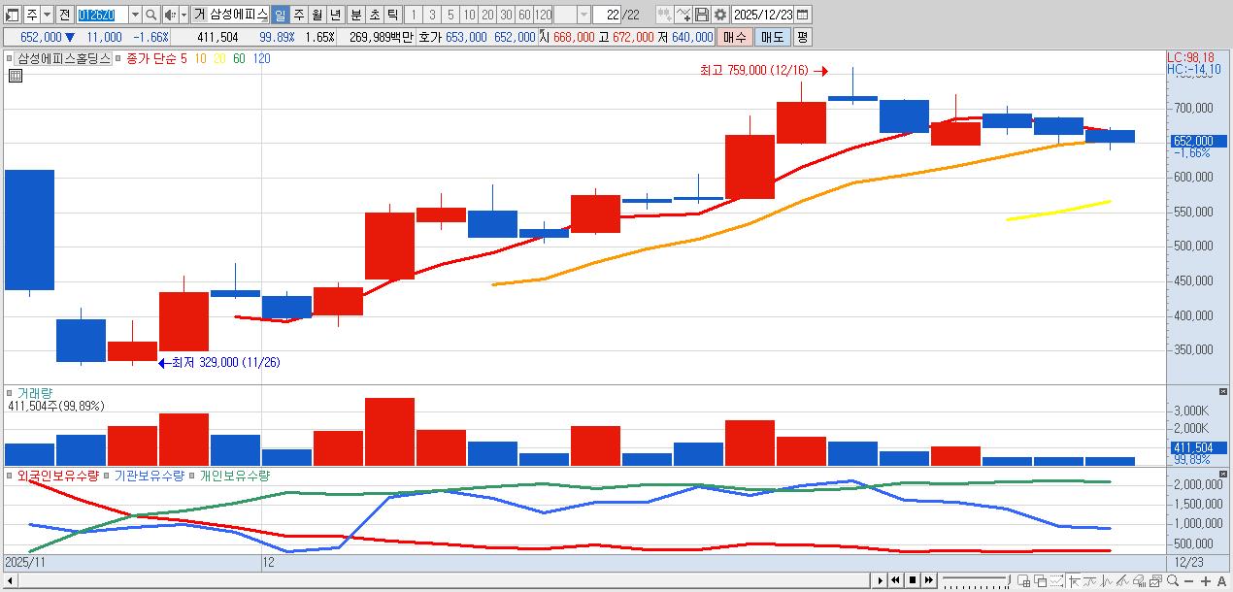Click the stop replay button
This screenshot has height=592, width=1233.
(x=913, y=580)
